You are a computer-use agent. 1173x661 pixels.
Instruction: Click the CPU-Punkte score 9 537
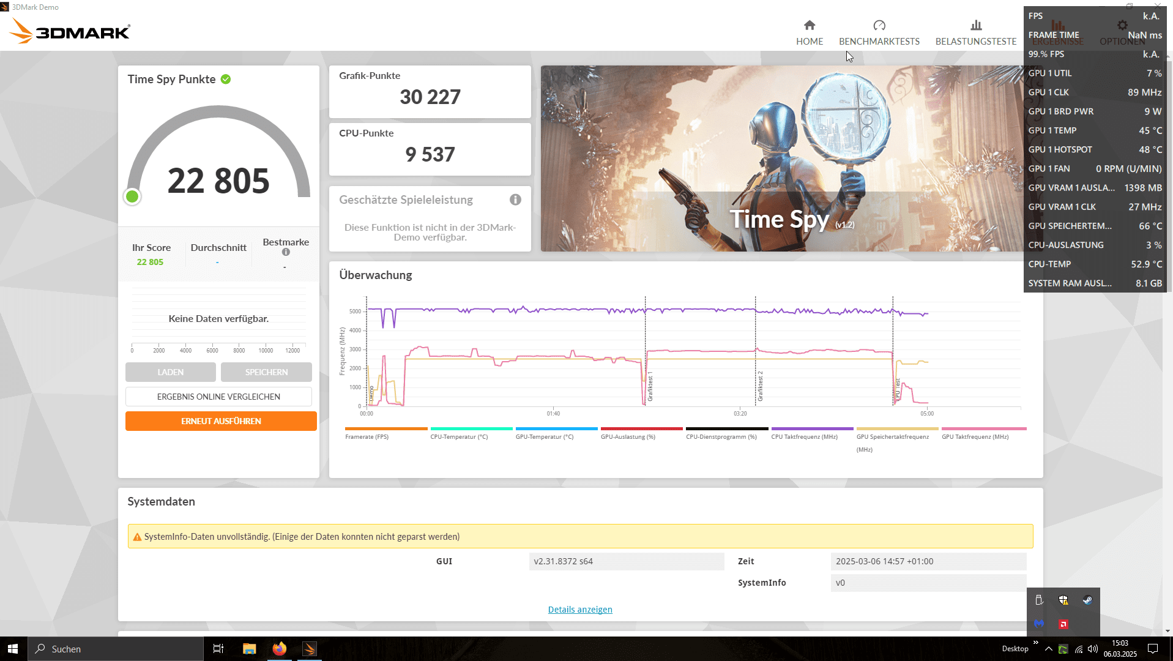pyautogui.click(x=430, y=155)
